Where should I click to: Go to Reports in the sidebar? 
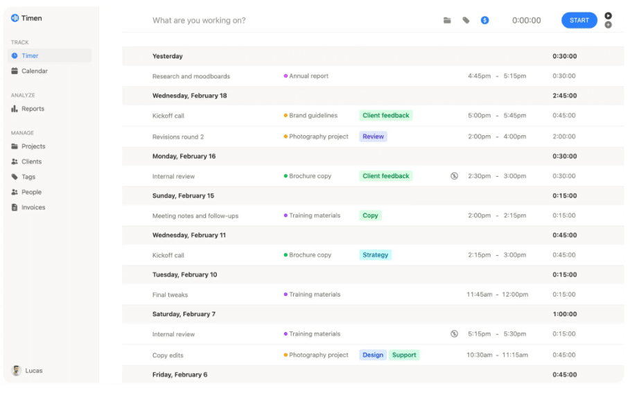(x=49, y=109)
